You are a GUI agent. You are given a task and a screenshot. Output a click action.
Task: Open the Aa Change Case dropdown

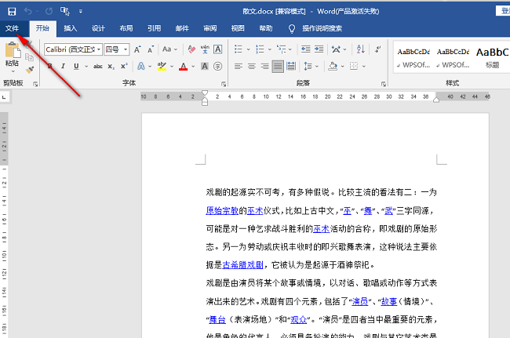click(169, 49)
